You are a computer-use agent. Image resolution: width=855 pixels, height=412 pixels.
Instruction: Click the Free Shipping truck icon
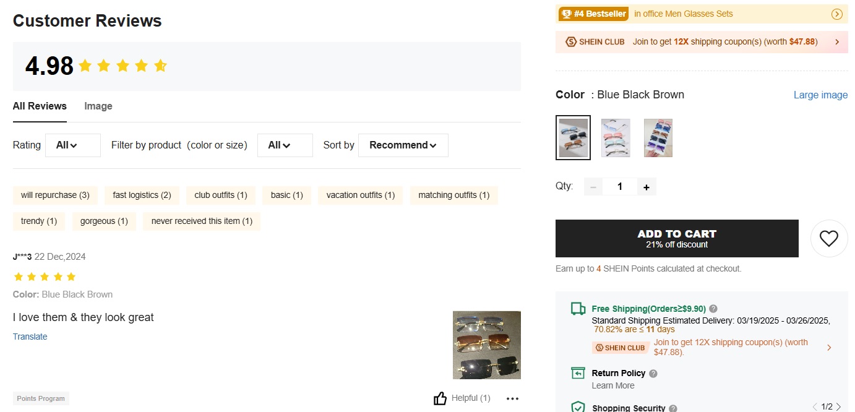pos(578,309)
